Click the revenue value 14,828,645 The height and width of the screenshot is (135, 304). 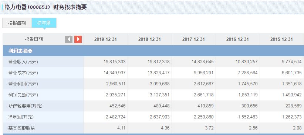point(203,62)
